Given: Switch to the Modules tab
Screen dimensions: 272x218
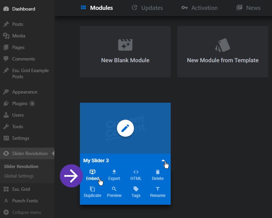Looking at the screenshot, I should 97,8.
